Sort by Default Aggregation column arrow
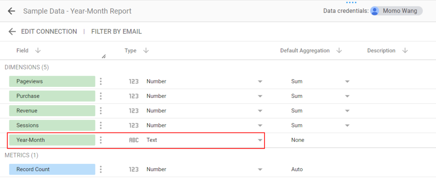Image resolution: width=436 pixels, height=195 pixels. (x=339, y=51)
